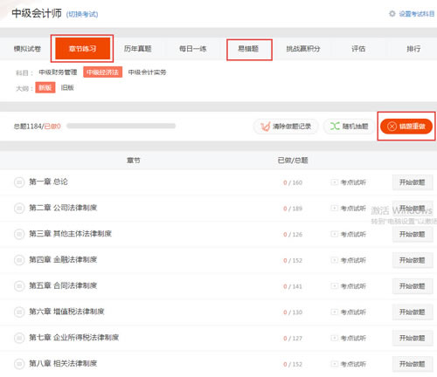The image size is (437, 377).
Task: Click the 0 / 189 count
Action: coord(293,209)
